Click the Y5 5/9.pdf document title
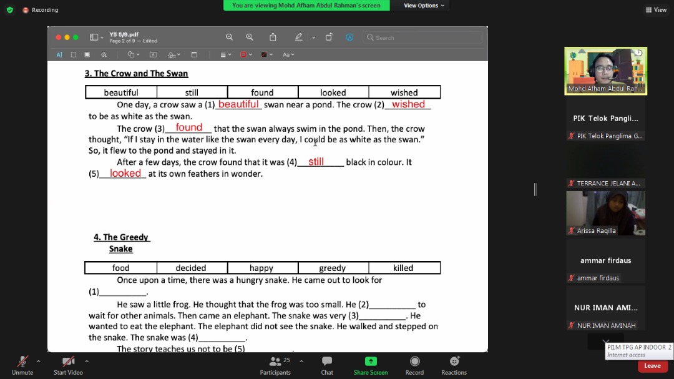Screen dimensions: 674x379 click(124, 34)
